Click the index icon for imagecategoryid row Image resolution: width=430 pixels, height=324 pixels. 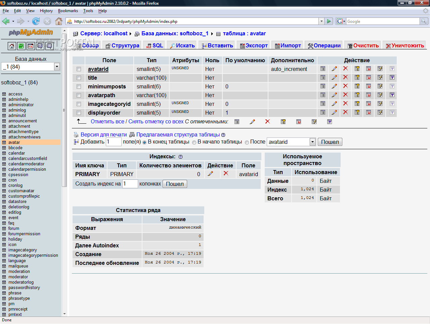click(380, 104)
